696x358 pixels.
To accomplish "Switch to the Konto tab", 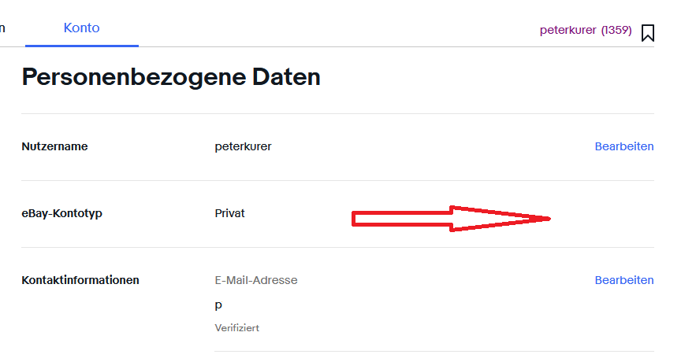I will click(x=81, y=28).
